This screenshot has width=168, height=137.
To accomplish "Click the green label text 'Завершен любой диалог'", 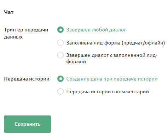I will 96,30.
